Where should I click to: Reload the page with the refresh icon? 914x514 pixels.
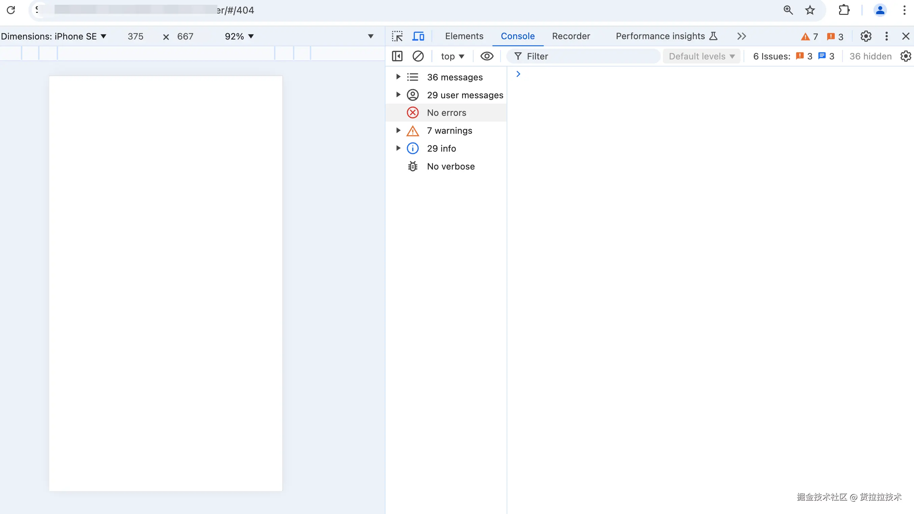pos(11,10)
